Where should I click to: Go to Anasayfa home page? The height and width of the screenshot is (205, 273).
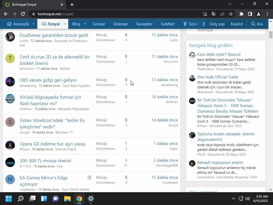[18, 24]
